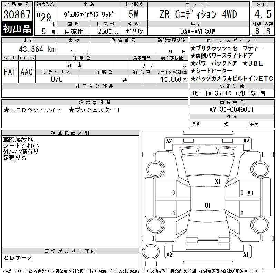
Task: Click the interior grade B under 内装
Action: pos(268,31)
